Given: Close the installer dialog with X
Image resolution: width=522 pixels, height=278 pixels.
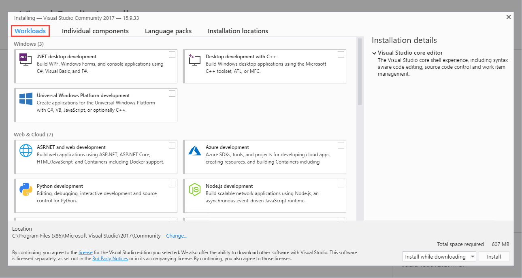Looking at the screenshot, I should tap(509, 17).
